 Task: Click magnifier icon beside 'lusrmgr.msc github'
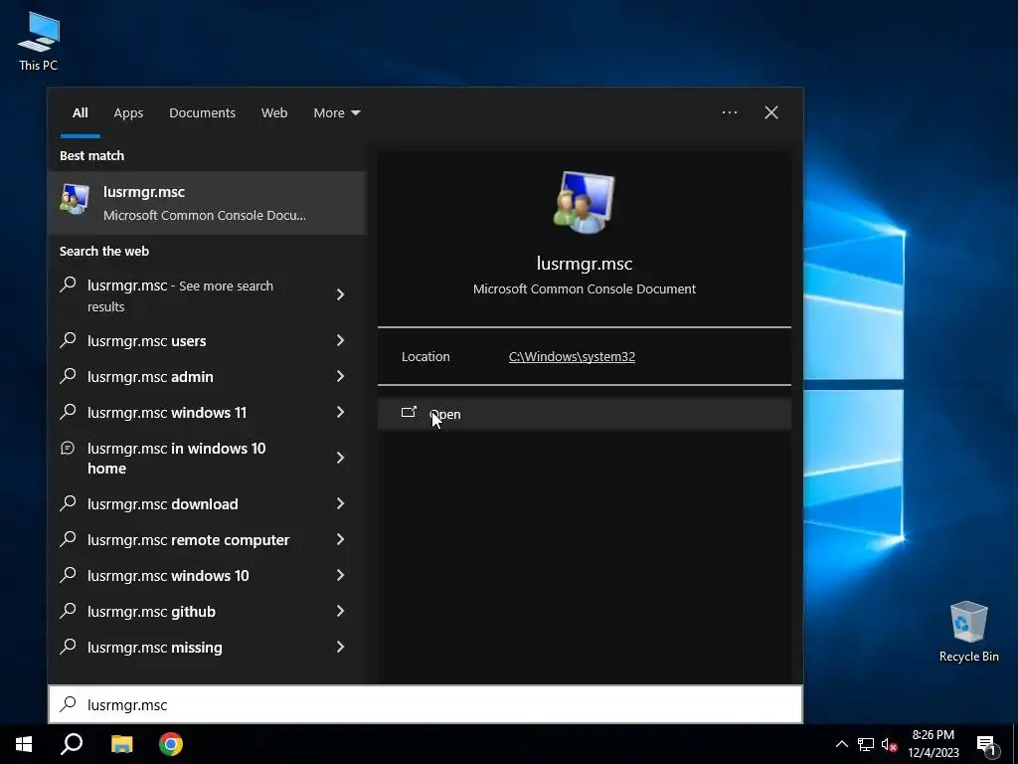[68, 611]
